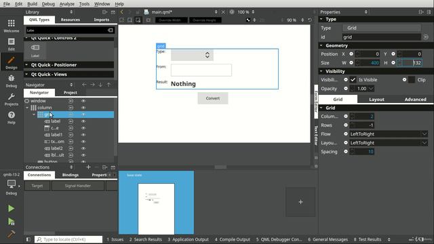Image resolution: width=434 pixels, height=244 pixels.
Task: Open the kit selector monitor icon
Action: [12, 184]
